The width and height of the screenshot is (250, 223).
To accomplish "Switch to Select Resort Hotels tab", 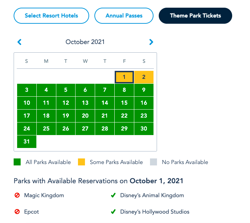I will coord(51,16).
